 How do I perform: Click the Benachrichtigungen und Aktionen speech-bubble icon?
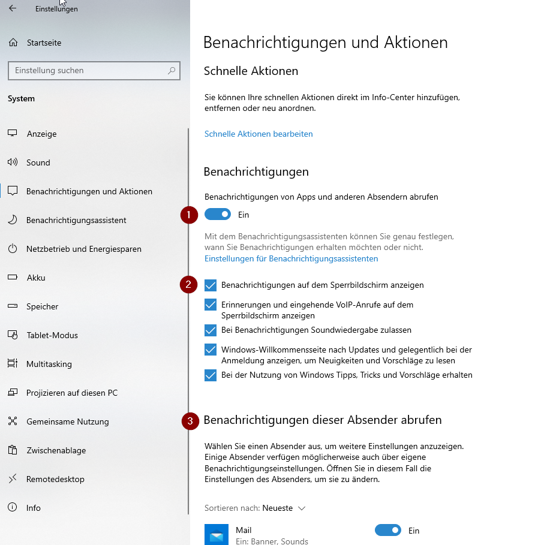tap(13, 191)
